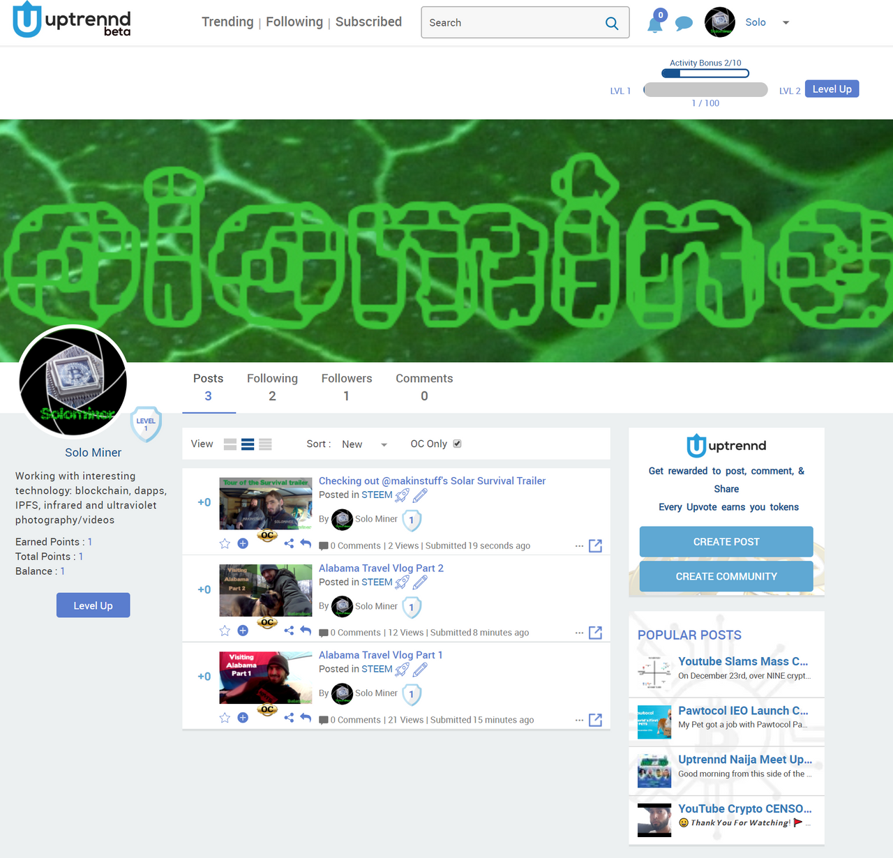Image resolution: width=893 pixels, height=858 pixels.
Task: Click the level 1/100 progress bar
Action: (705, 90)
